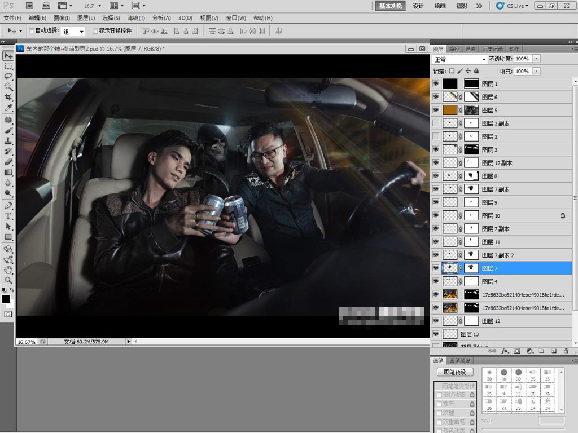The width and height of the screenshot is (578, 433).
Task: Select the Clone Stamp tool
Action: pos(8,140)
